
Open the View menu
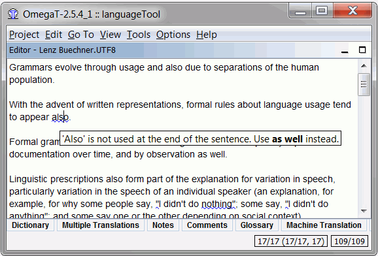point(111,35)
